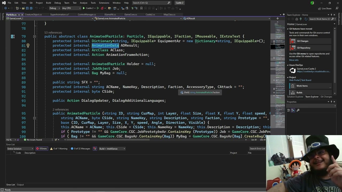The width and height of the screenshot is (342, 192).
Task: Toggle the 0 of 32 Messages filter
Action: tap(80, 149)
